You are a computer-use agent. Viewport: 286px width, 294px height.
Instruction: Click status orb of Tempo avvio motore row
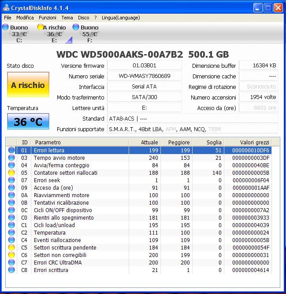pos(11,158)
